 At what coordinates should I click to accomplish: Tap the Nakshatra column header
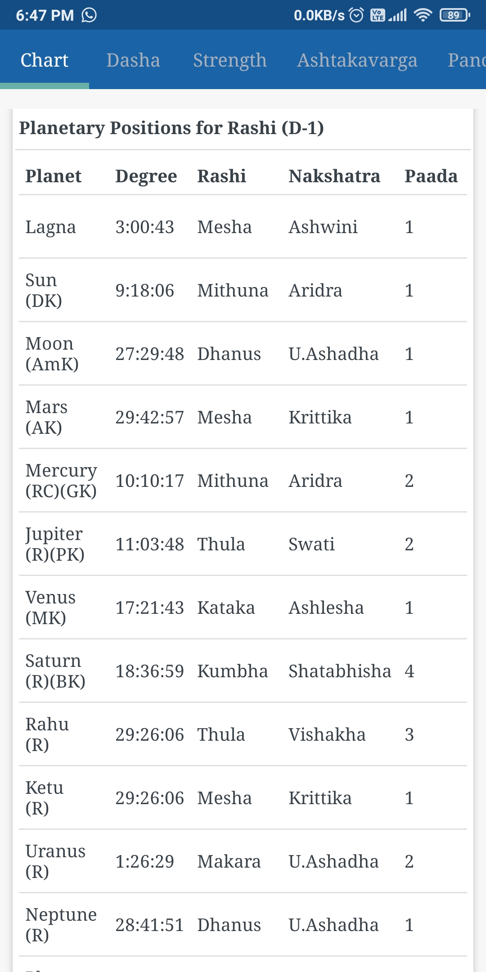coord(334,176)
